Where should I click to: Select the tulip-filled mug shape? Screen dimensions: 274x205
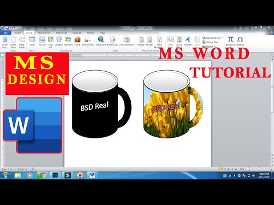point(167,114)
